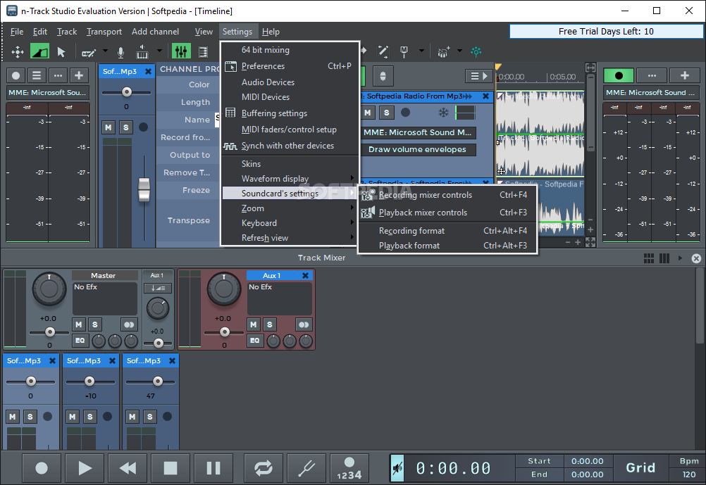The image size is (706, 485).
Task: Click the Pause button
Action: [x=213, y=468]
